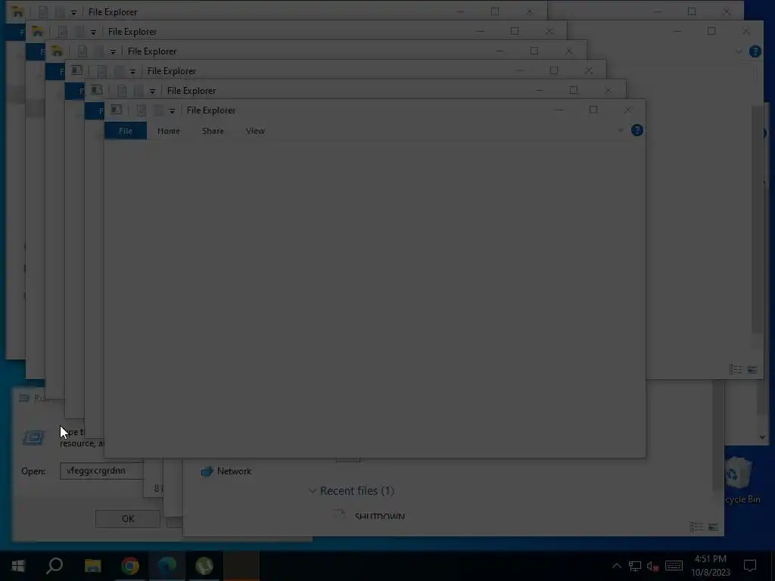Click OK in the Run dialog
775x581 pixels.
(127, 519)
